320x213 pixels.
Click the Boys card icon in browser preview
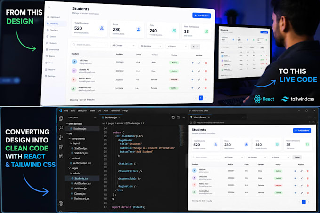[246, 144]
